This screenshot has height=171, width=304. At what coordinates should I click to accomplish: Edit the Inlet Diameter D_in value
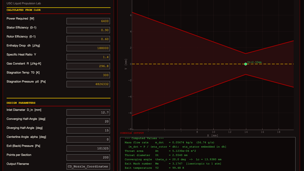(x=88, y=112)
